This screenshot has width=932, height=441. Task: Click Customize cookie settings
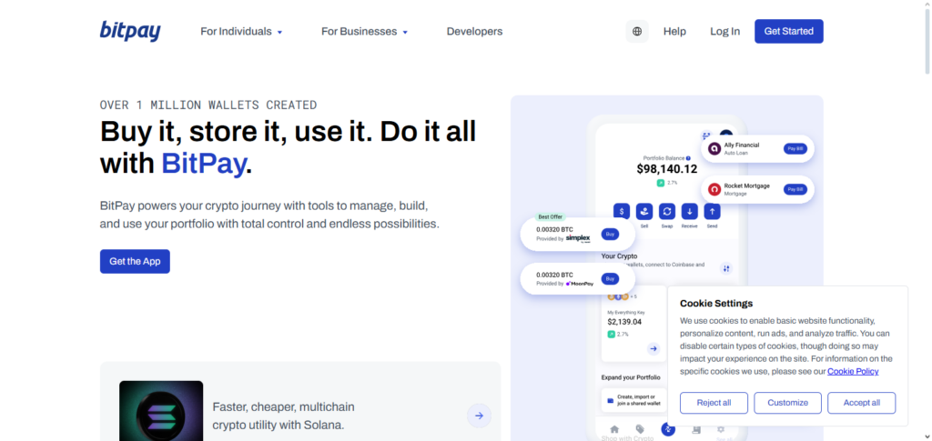pyautogui.click(x=787, y=403)
